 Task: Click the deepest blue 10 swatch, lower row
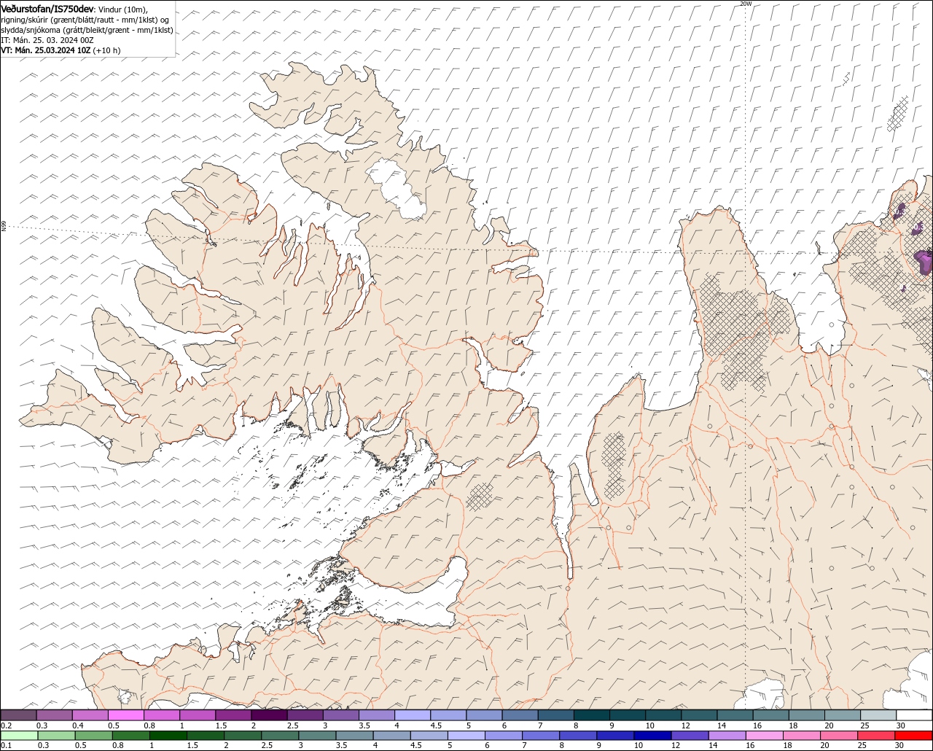coord(652,736)
